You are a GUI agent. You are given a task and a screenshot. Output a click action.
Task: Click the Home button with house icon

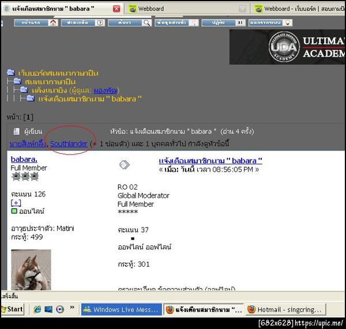pyautogui.click(x=36, y=22)
